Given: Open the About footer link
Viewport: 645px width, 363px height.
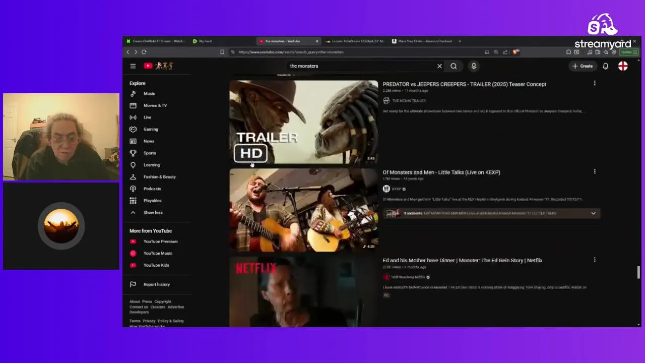Looking at the screenshot, I should click(135, 301).
